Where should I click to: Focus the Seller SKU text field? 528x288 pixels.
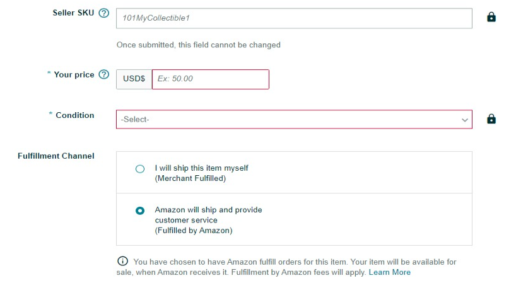(x=293, y=18)
